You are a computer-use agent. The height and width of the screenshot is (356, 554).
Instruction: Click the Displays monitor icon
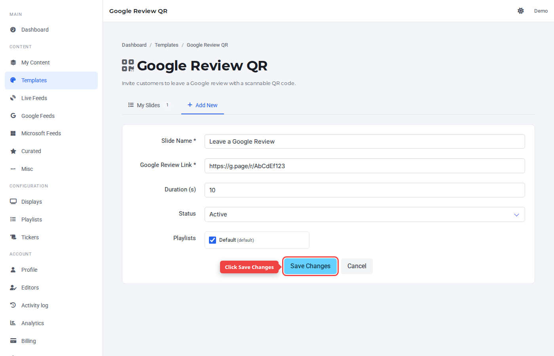tap(13, 202)
